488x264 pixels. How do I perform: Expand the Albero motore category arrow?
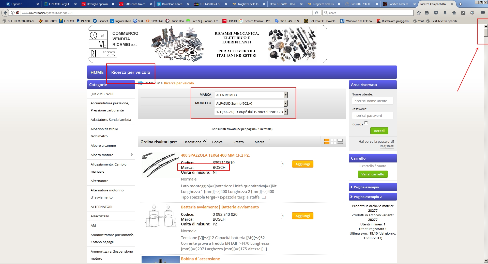coord(132,155)
